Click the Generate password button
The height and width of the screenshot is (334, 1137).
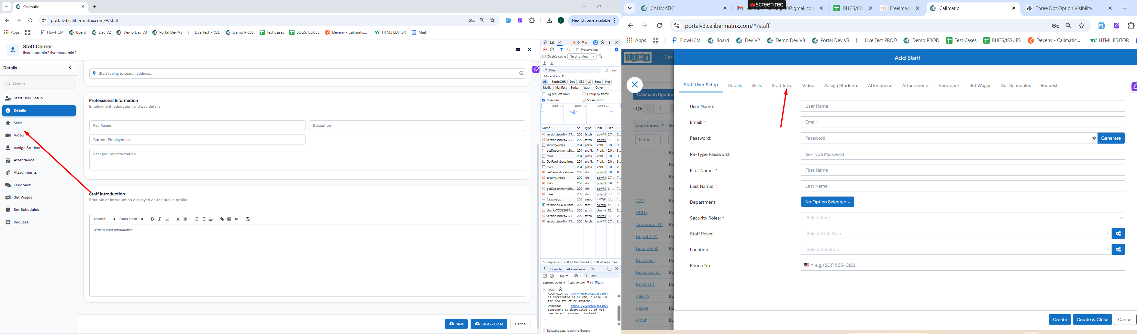(x=1110, y=138)
